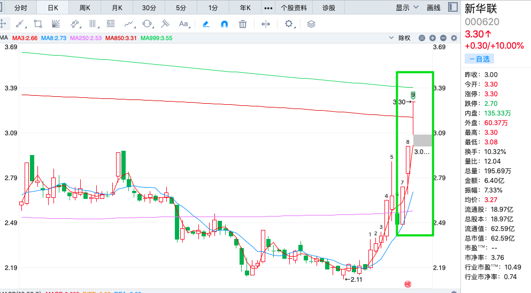Open more tabs via the ••• button
The height and width of the screenshot is (293, 531).
(268, 8)
